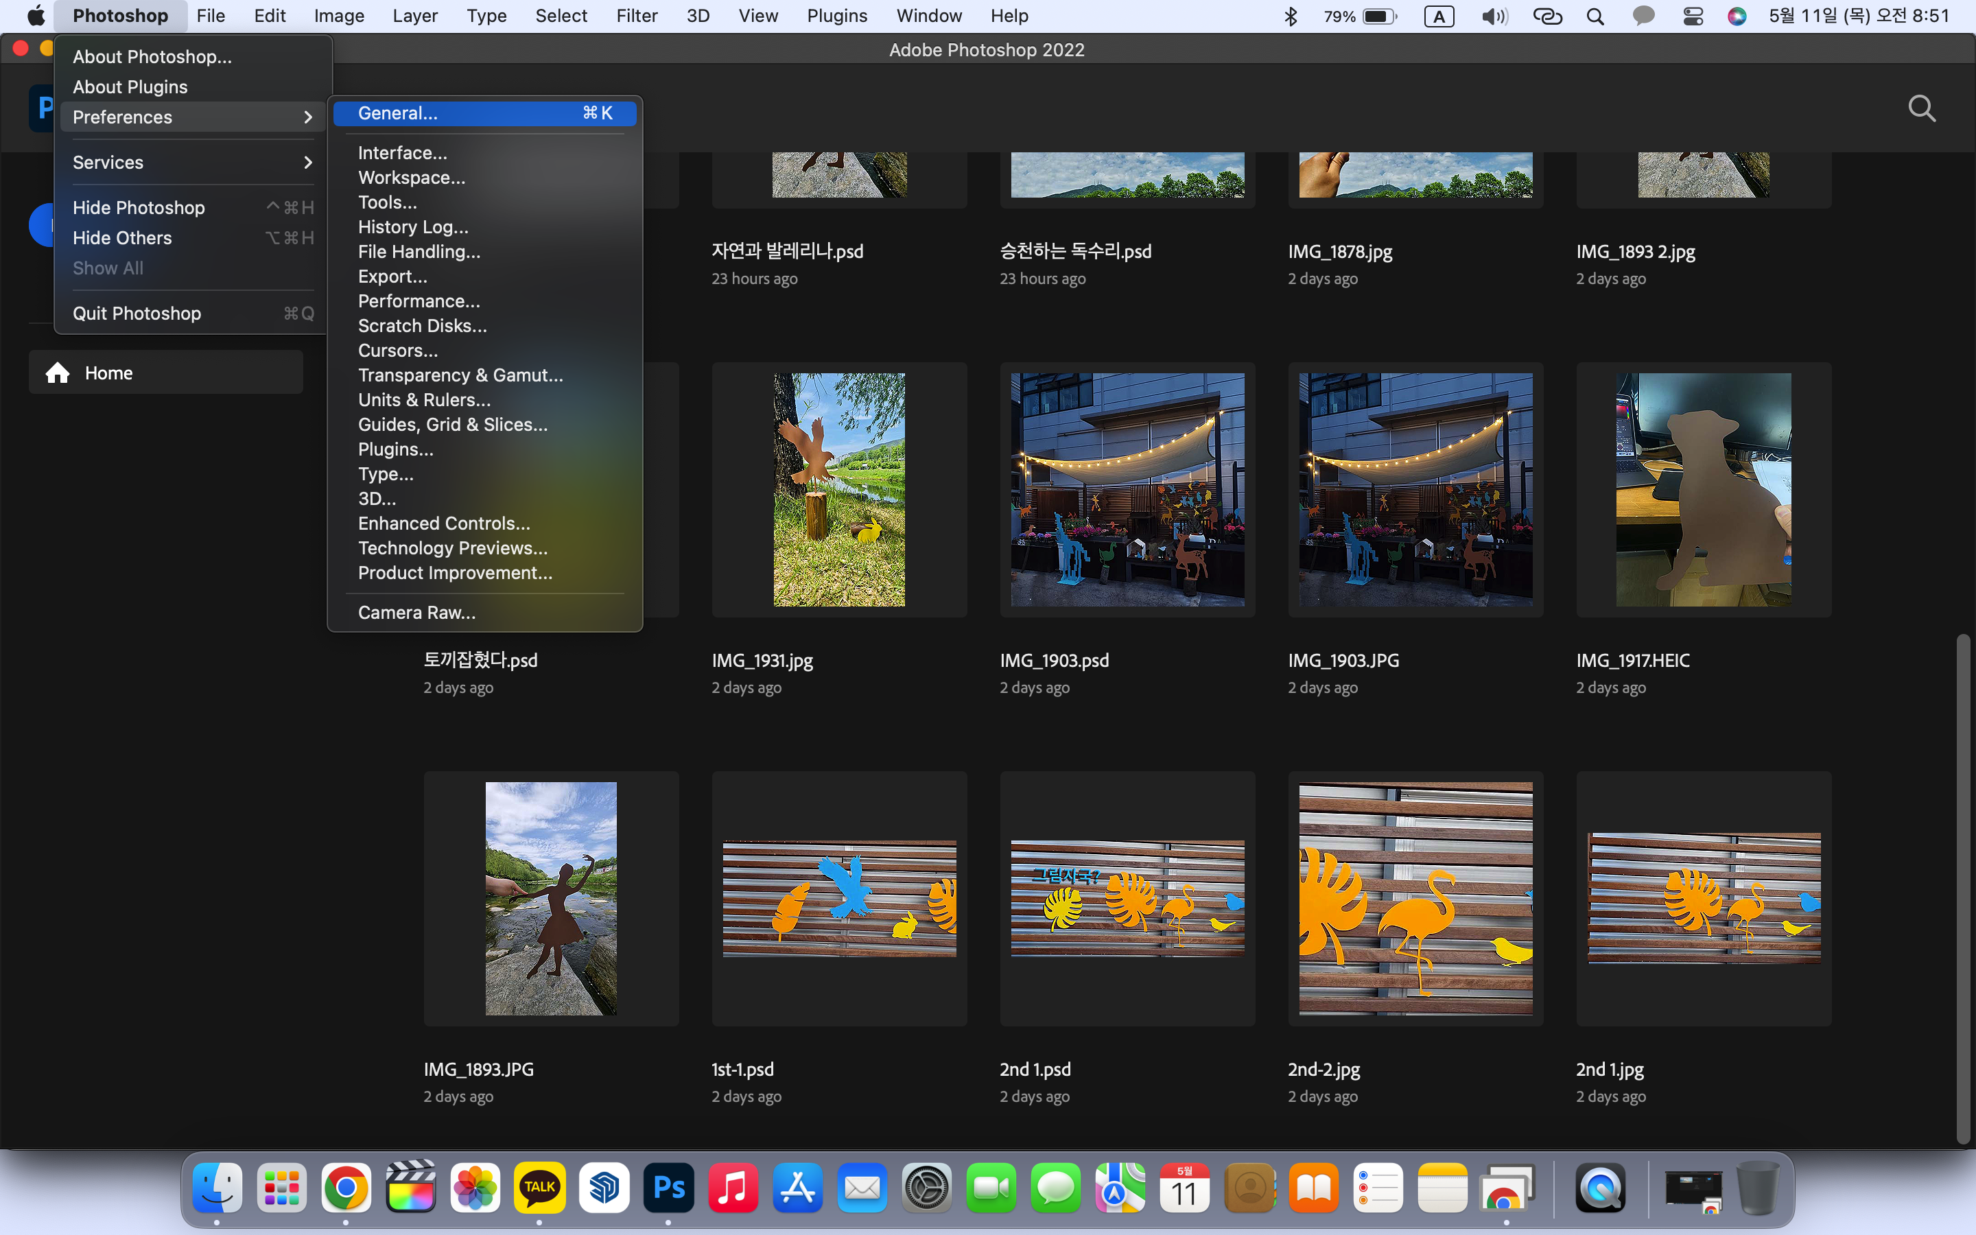
Task: Select Performance preferences
Action: (419, 301)
